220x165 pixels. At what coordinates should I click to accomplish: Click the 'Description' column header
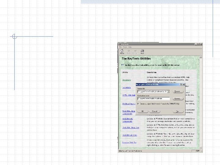[152, 72]
